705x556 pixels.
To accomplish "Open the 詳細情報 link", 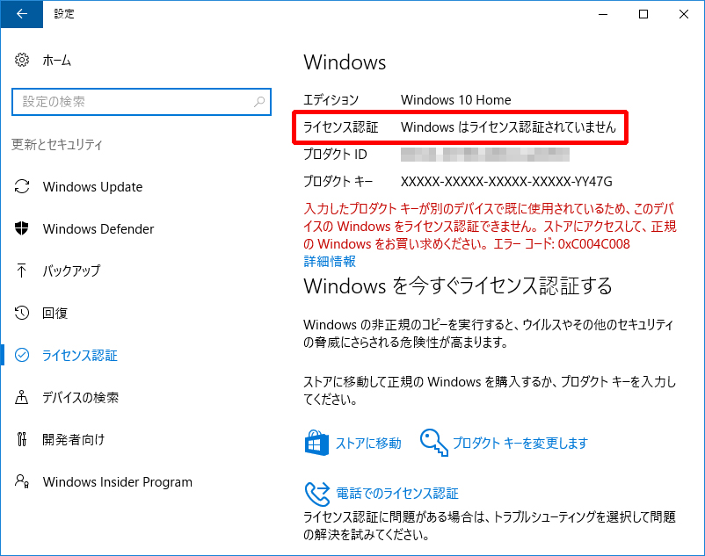I will 330,262.
